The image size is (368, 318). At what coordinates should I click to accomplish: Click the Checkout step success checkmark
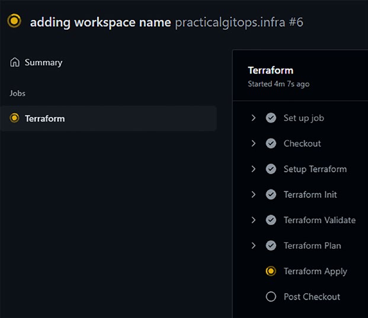tap(271, 143)
